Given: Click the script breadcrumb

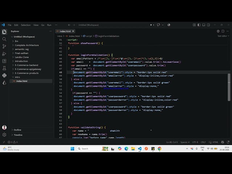Looking at the screenshot, I should tap(87, 36).
